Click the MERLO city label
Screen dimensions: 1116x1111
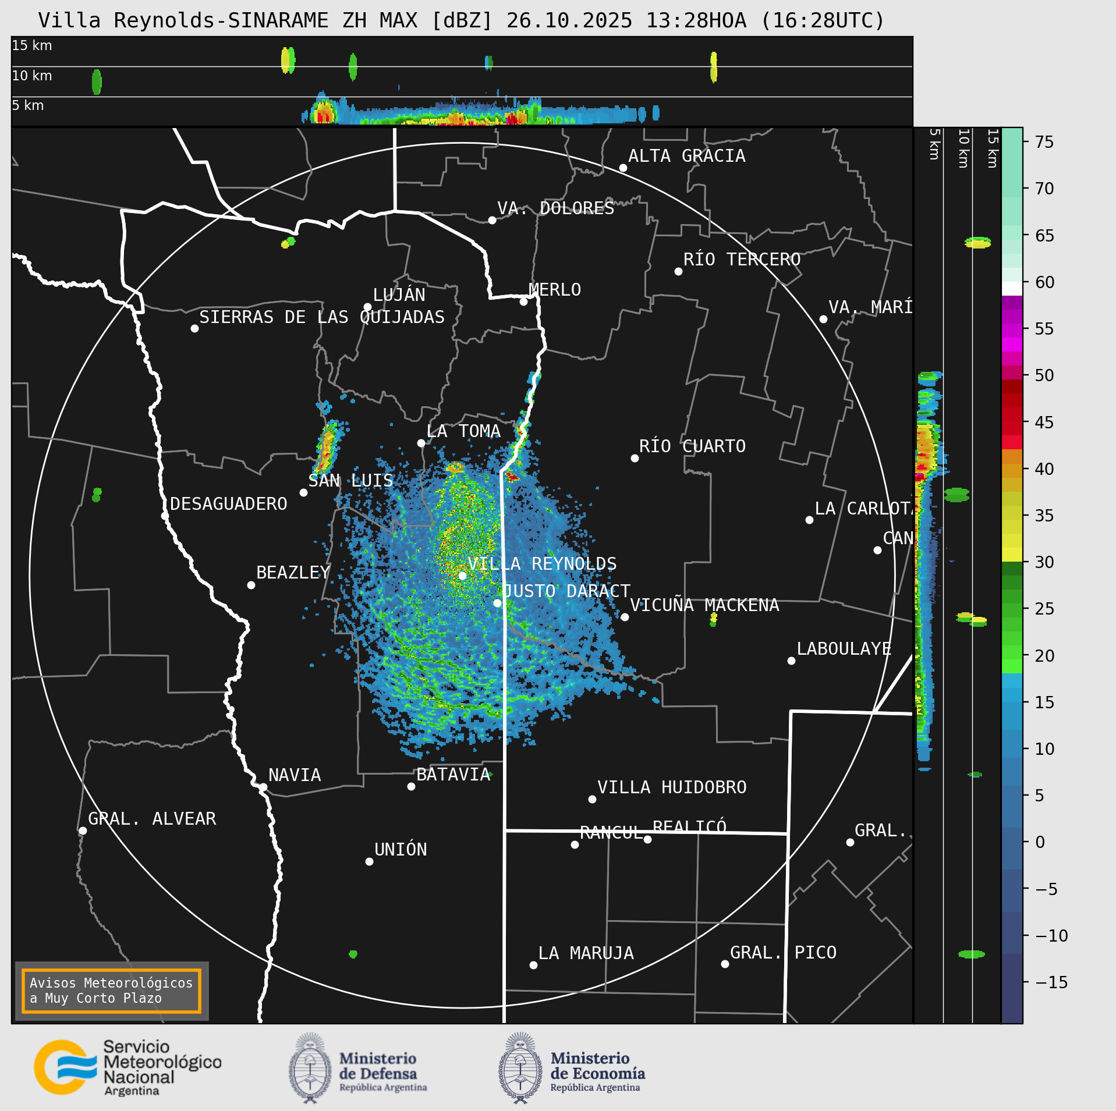pos(554,290)
